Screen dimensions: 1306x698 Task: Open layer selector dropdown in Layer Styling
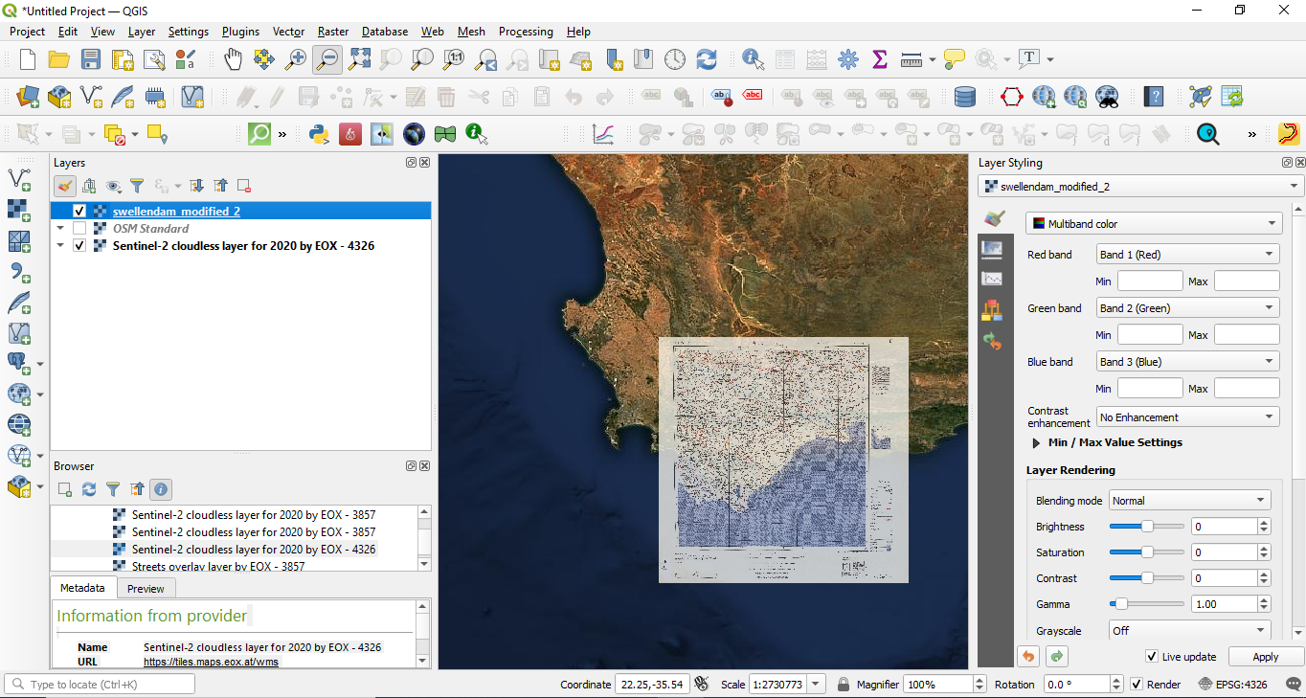point(1141,187)
